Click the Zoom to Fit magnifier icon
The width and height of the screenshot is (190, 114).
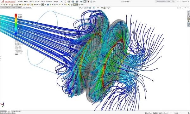pyautogui.click(x=80, y=8)
